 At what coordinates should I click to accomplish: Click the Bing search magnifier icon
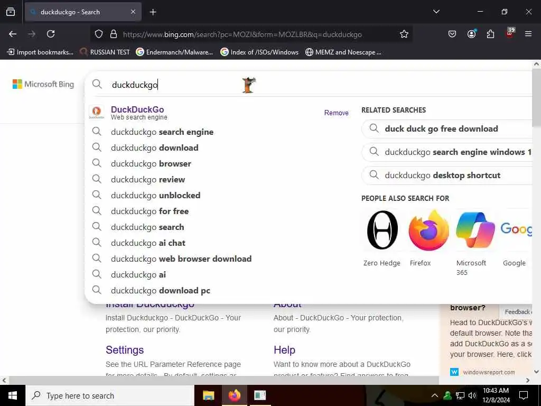point(97,84)
